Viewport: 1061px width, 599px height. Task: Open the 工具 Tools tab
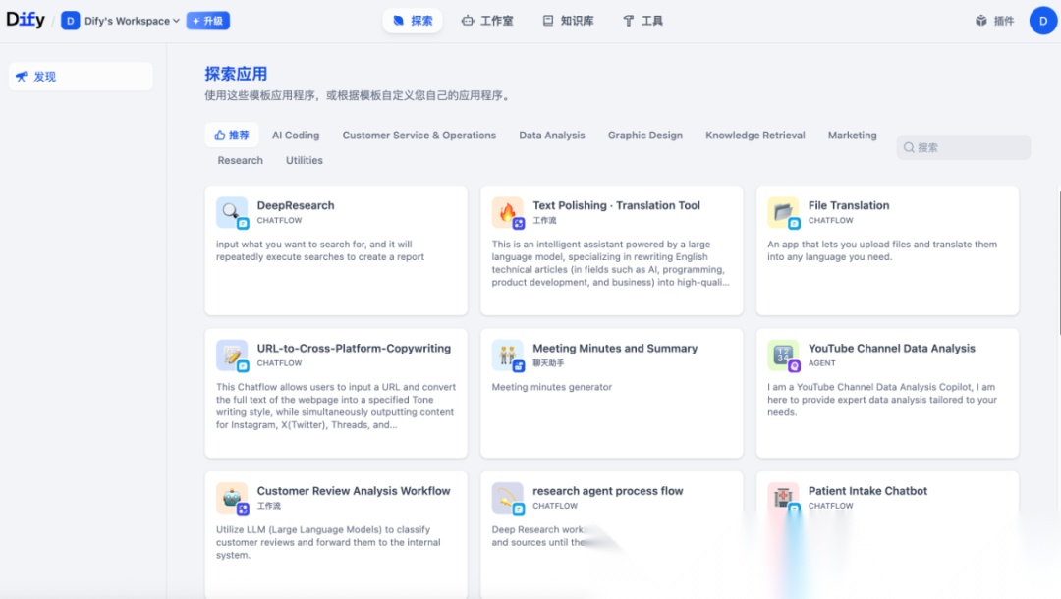tap(642, 21)
